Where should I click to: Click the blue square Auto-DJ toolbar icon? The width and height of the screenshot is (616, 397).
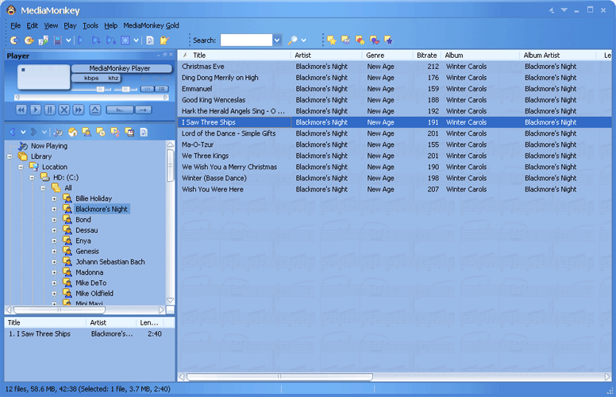[125, 40]
